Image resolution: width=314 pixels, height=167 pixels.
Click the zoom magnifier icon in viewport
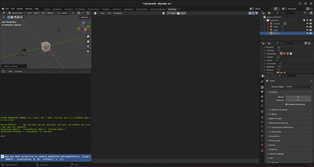pyautogui.click(x=88, y=37)
